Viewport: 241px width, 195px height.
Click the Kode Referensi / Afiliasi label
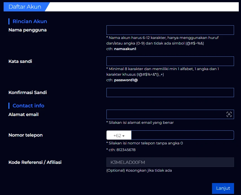point(35,162)
